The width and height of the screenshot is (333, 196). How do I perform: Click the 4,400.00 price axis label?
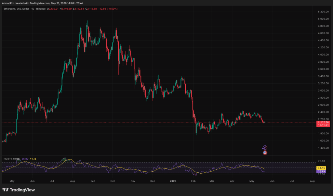point(323,40)
